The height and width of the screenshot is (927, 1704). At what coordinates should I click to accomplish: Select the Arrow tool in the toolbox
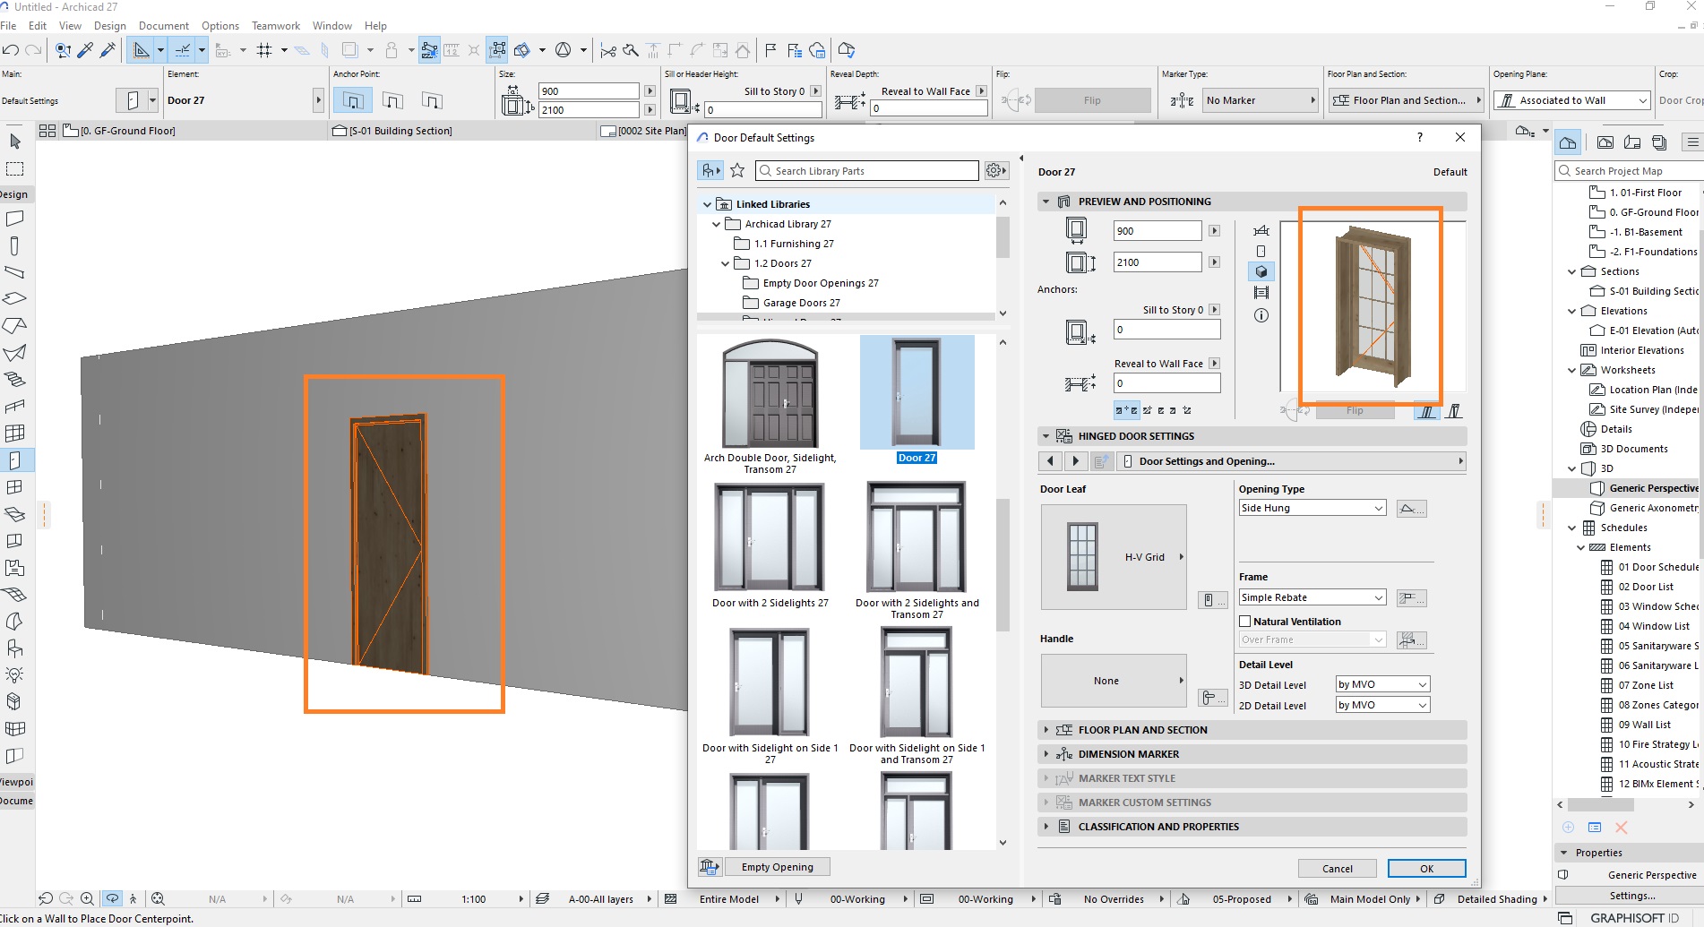point(14,142)
